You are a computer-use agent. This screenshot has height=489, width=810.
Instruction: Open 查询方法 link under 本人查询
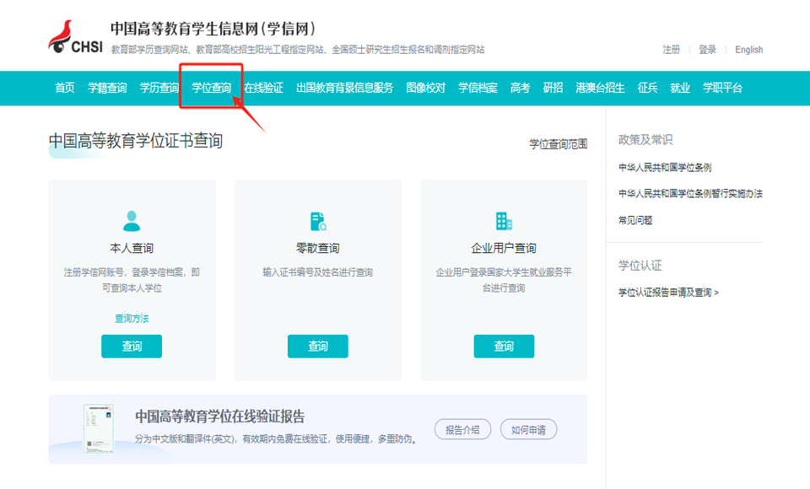click(x=132, y=319)
